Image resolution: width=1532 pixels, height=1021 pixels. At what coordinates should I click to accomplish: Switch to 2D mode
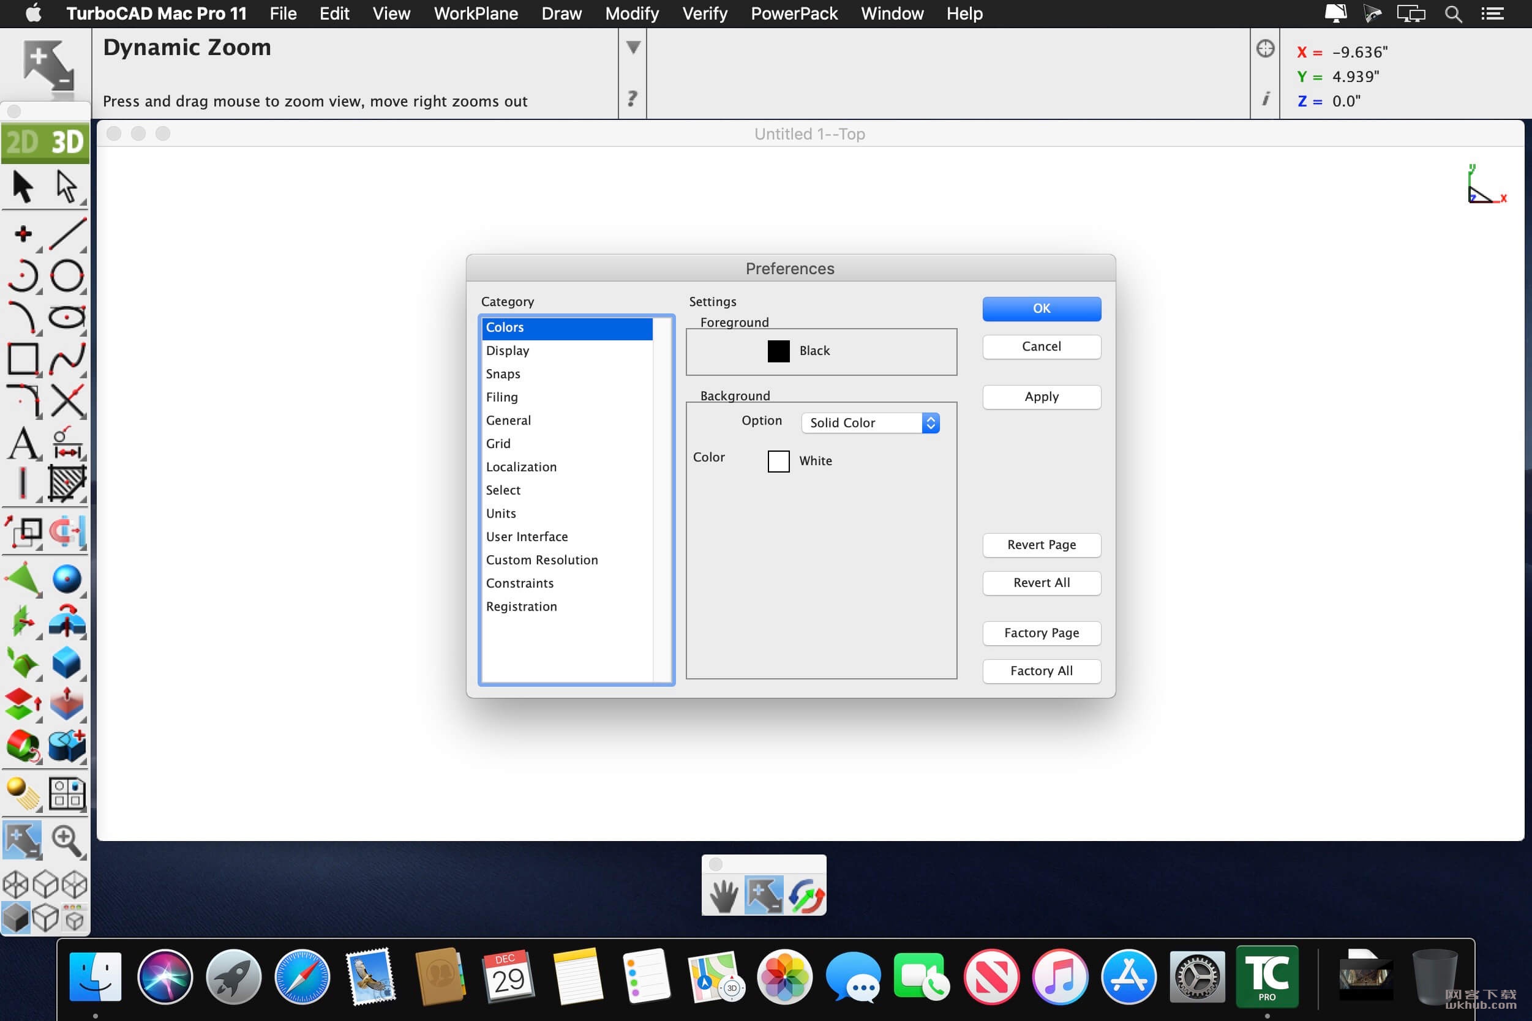(x=23, y=142)
